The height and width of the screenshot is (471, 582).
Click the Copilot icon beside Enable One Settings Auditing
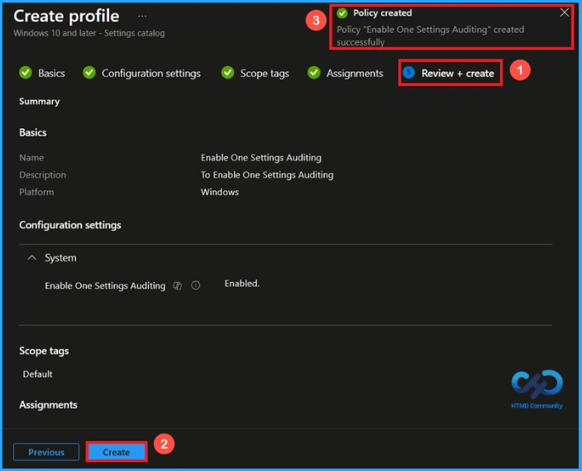178,286
